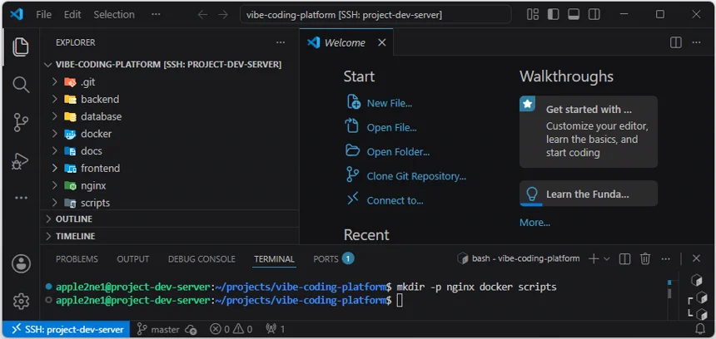The height and width of the screenshot is (339, 716).
Task: Expand the database folder
Action: [x=169, y=116]
